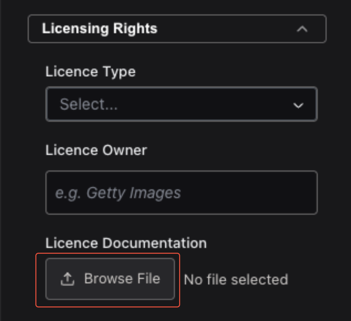Image resolution: width=351 pixels, height=321 pixels.
Task: Expand the licence type options list
Action: (182, 104)
